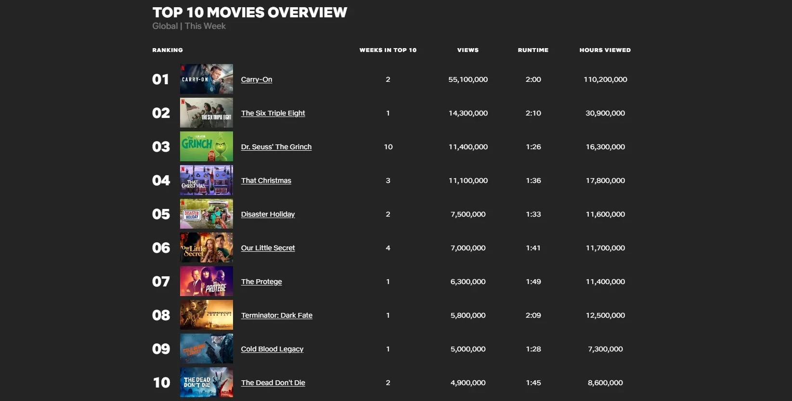Click the Disaster Holiday poster image
Viewport: 792px width, 401px height.
pos(206,214)
